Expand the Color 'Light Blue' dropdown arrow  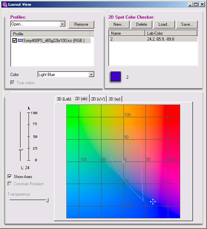coord(91,75)
